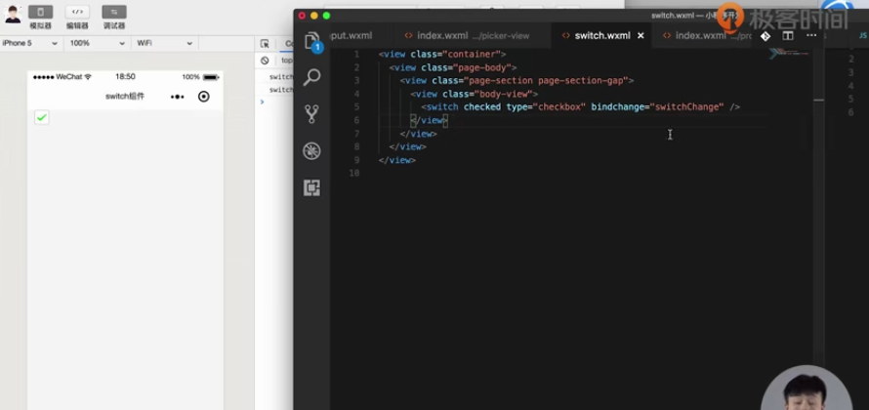This screenshot has height=410, width=869.
Task: Switch to the index.wxml picker-view tab
Action: coord(467,35)
